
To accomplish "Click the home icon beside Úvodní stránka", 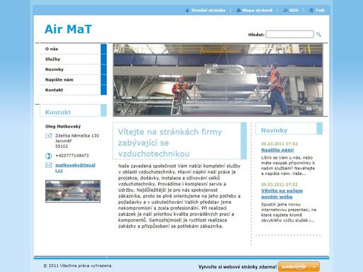I will 187,10.
